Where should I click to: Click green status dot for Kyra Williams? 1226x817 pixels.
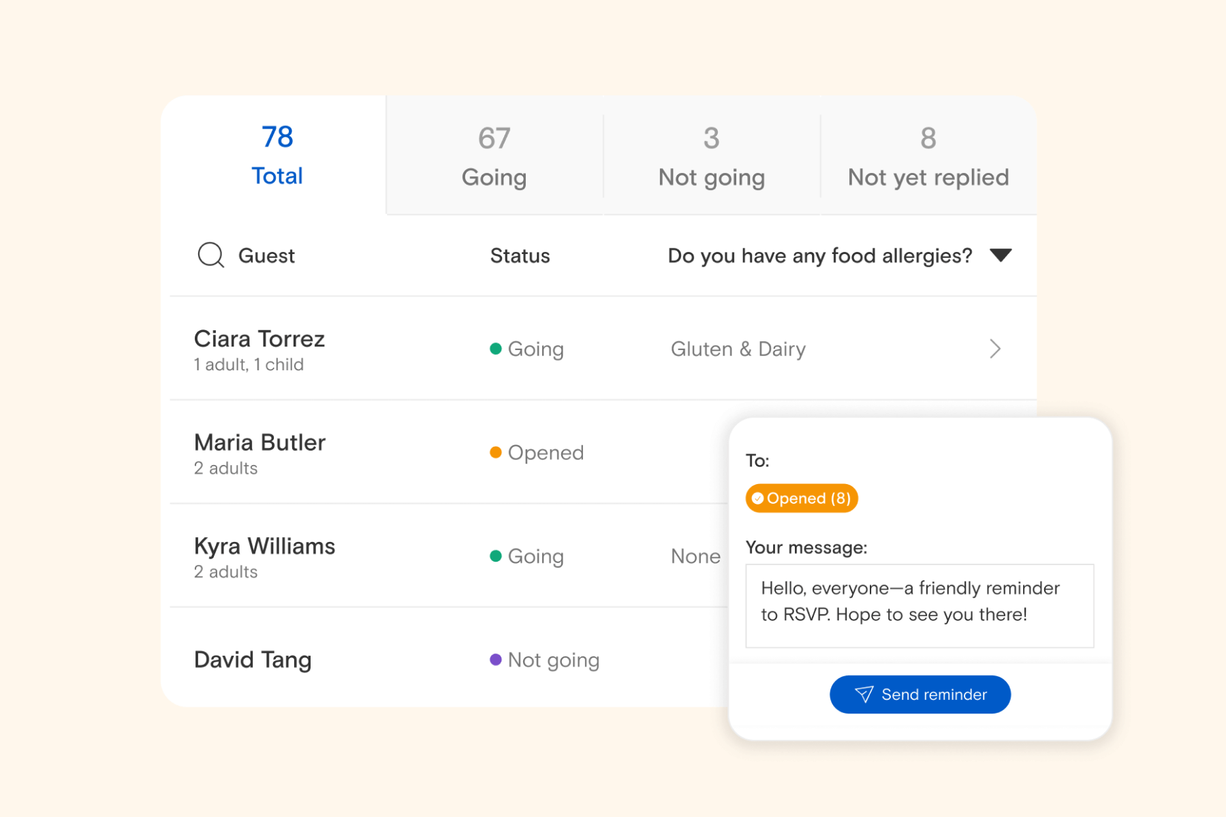point(496,556)
